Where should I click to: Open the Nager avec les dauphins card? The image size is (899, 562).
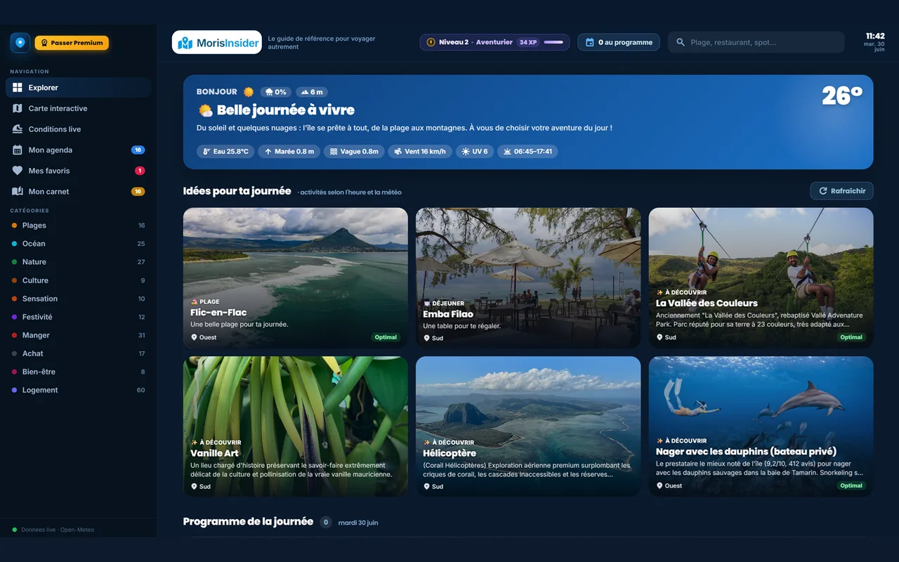click(x=761, y=426)
